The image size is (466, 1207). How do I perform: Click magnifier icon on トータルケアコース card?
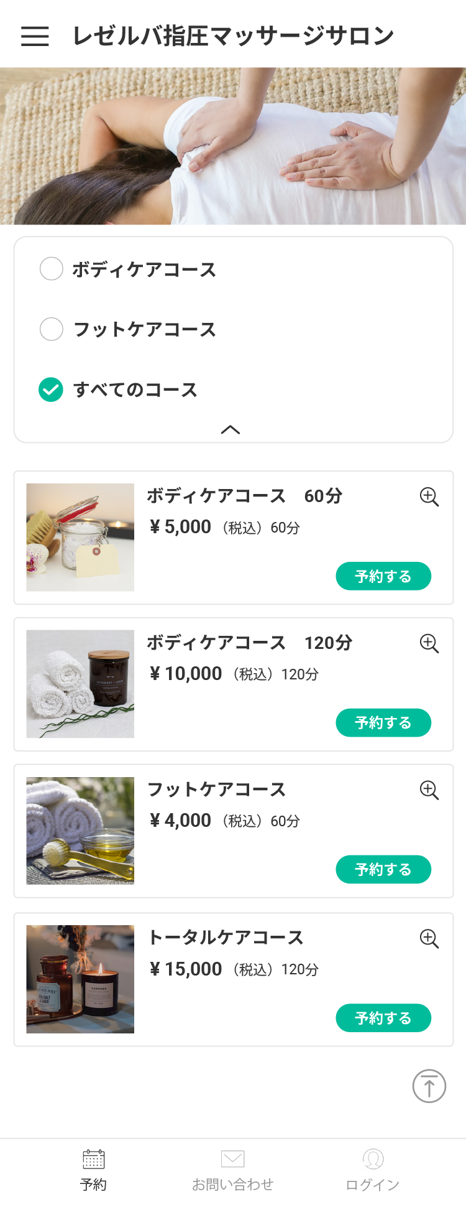coord(429,939)
